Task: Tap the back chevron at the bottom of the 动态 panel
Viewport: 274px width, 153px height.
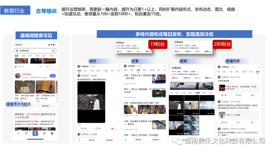Action: [x=79, y=140]
